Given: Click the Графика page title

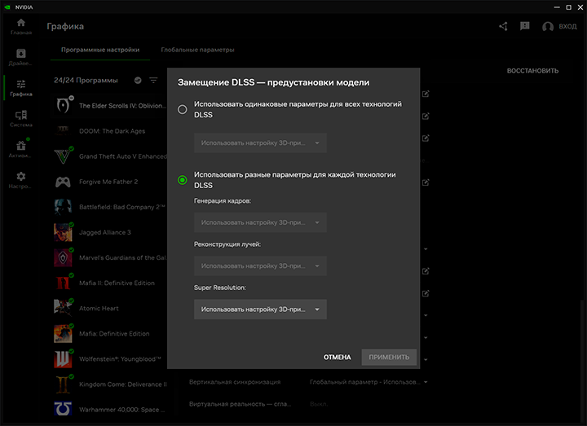Looking at the screenshot, I should [65, 27].
